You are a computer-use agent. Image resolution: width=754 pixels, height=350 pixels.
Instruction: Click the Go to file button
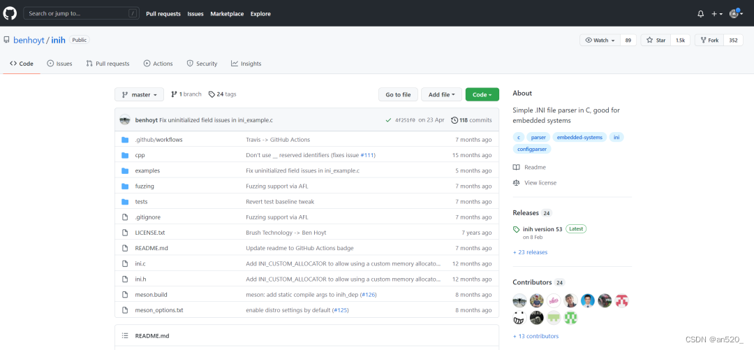398,94
